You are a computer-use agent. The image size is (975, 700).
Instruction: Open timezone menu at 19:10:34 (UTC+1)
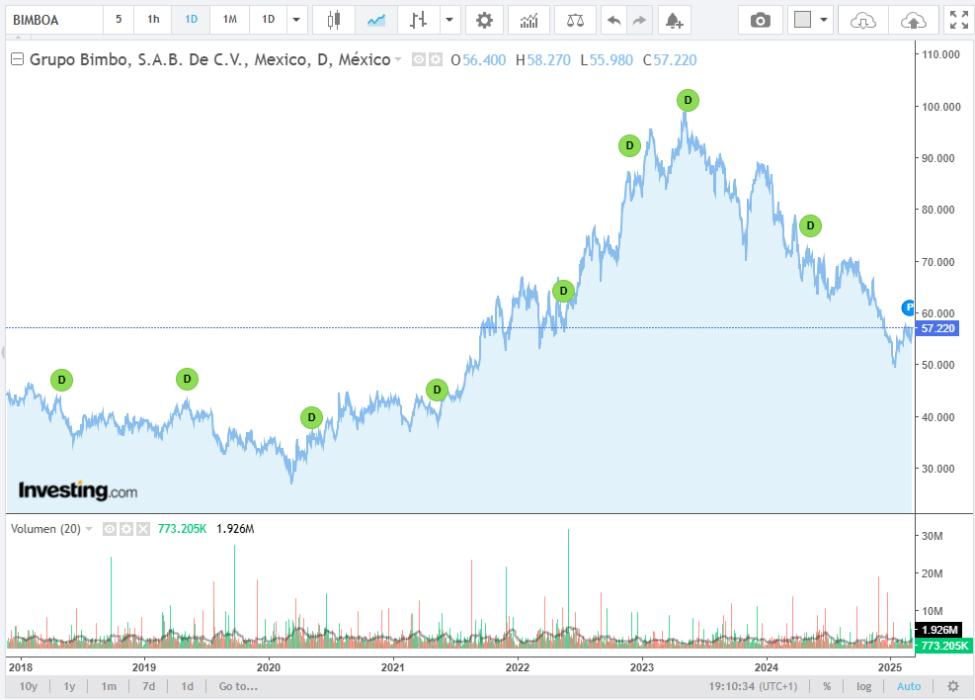click(x=753, y=686)
